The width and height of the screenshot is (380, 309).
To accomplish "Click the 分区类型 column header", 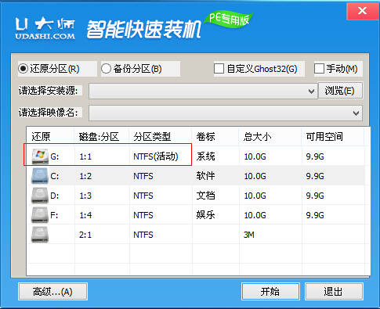I will [152, 137].
